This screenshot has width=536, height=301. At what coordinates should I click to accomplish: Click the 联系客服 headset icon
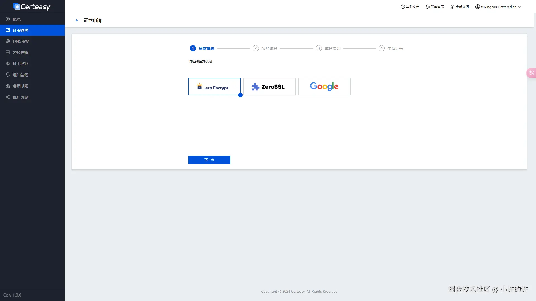point(427,6)
